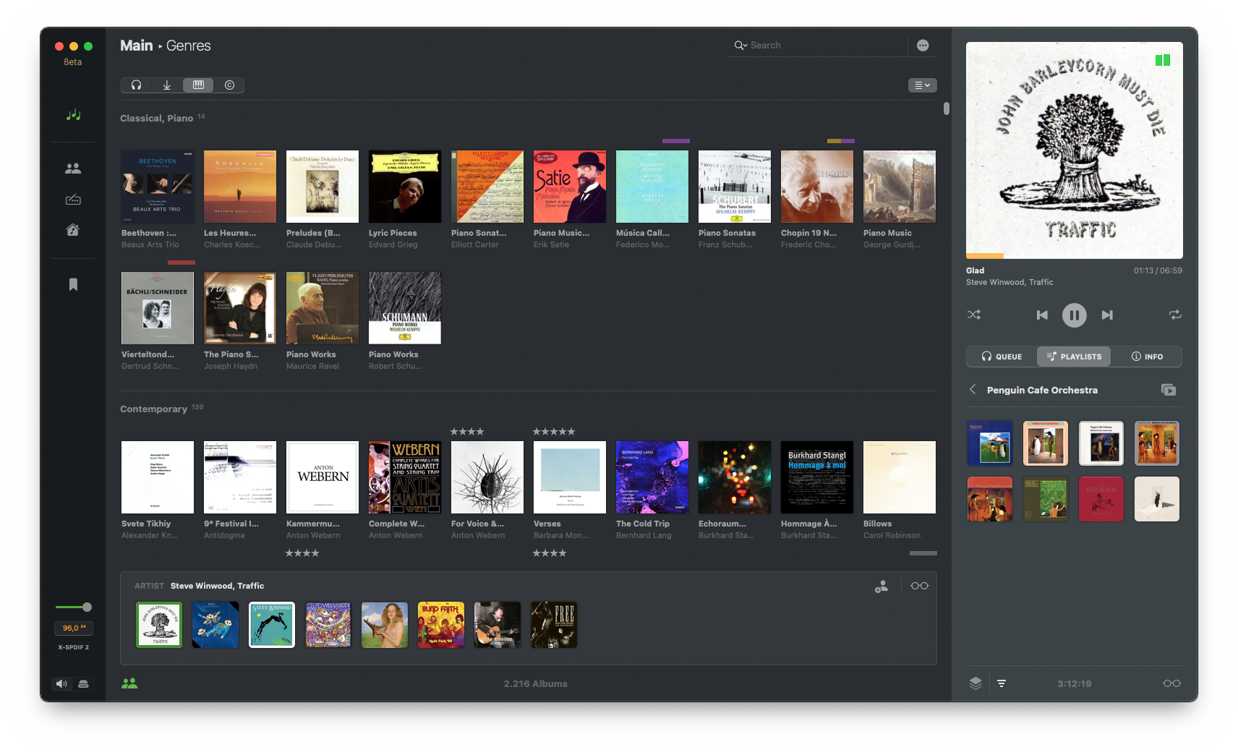Click the artist profile icon in the Artist panel
This screenshot has width=1238, height=755.
tap(881, 586)
